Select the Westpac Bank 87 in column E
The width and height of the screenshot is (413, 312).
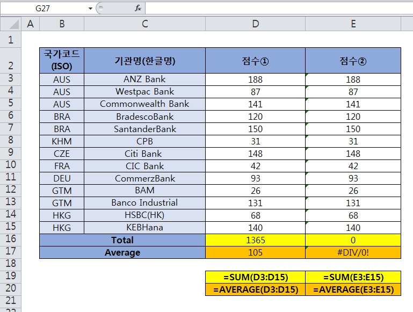point(353,92)
